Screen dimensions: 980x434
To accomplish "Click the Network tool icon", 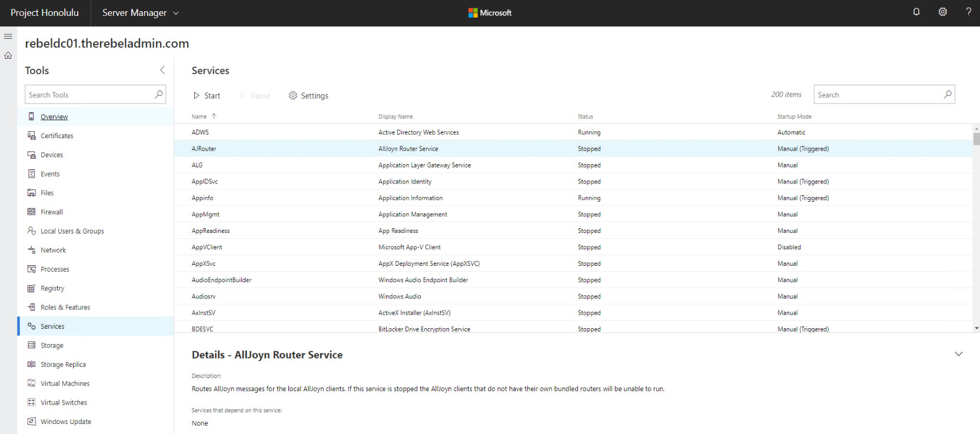I will [x=31, y=250].
